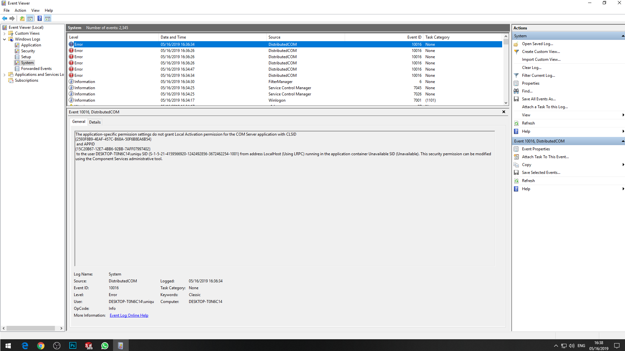Click the Find binoculars icon
The width and height of the screenshot is (625, 351).
coord(516,91)
